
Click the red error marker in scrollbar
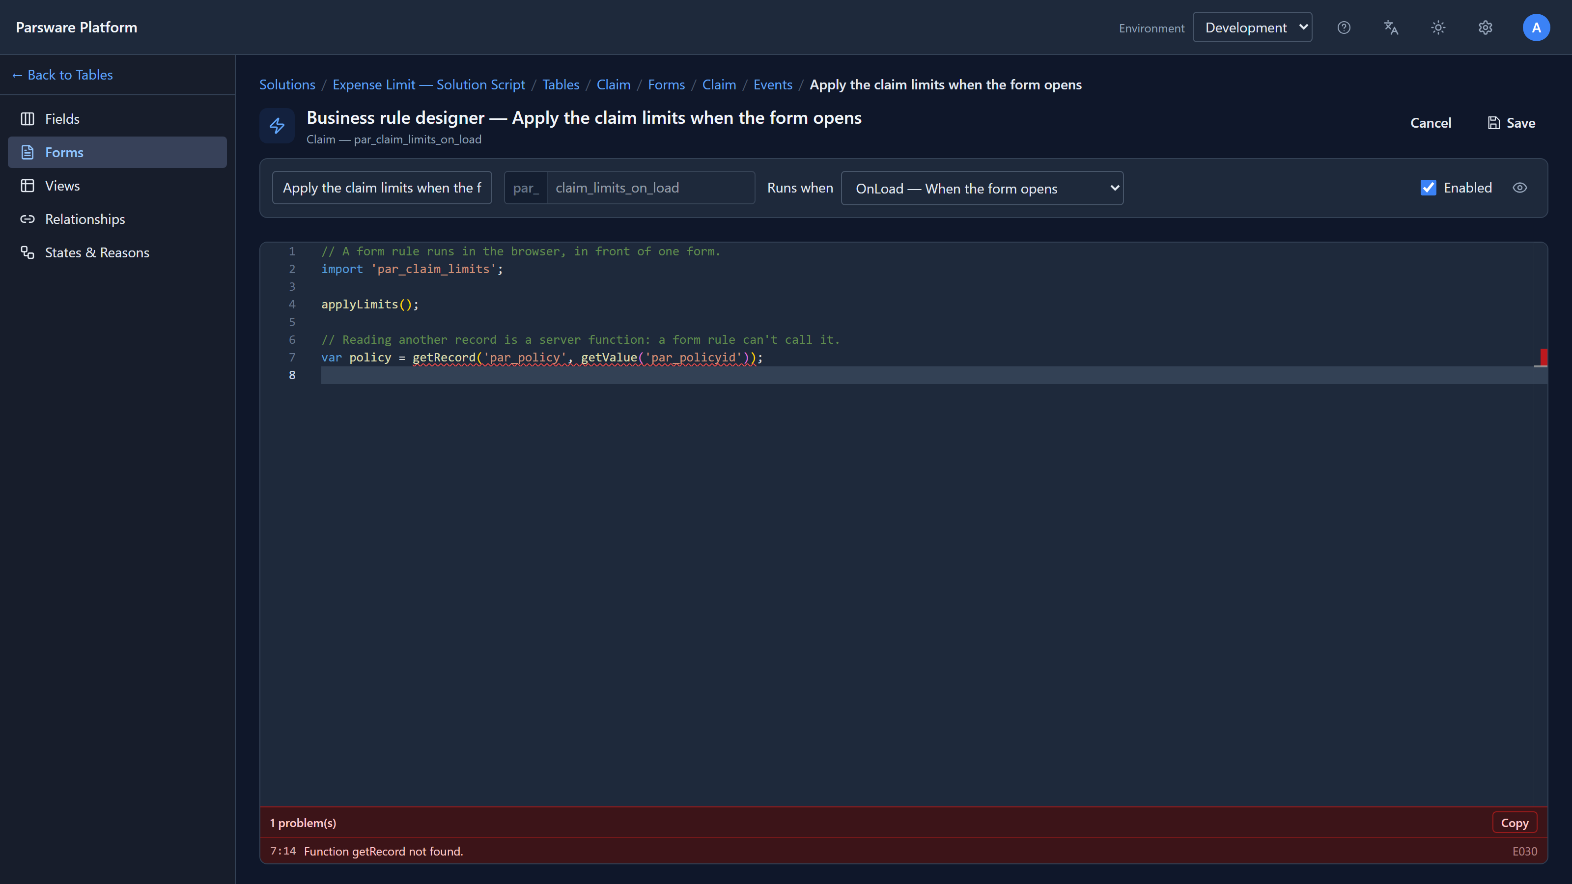point(1544,357)
